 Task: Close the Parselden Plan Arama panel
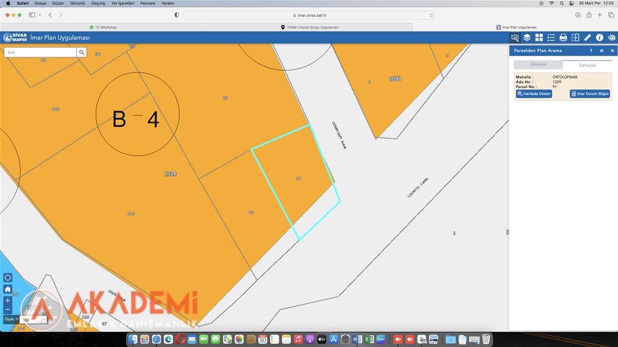pos(611,51)
